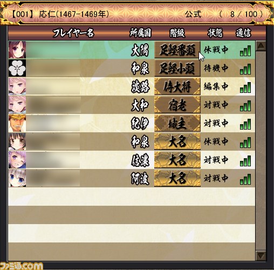Sort by 階級 column header
The width and height of the screenshot is (274, 270).
[x=177, y=33]
